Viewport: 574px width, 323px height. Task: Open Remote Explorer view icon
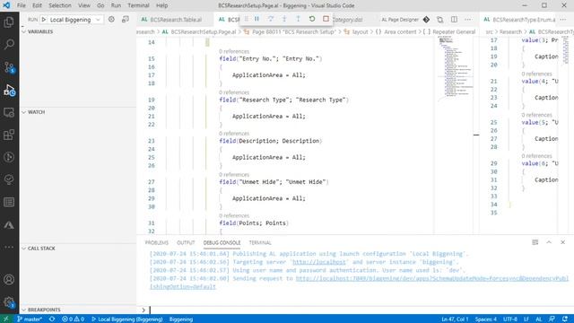point(9,112)
